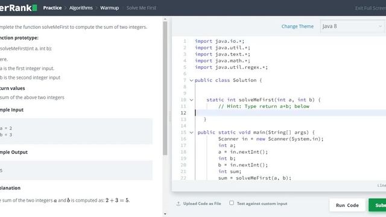Click the static int solveMeFirst signature line
Viewport: 386px width, 217px height.
tap(264, 100)
